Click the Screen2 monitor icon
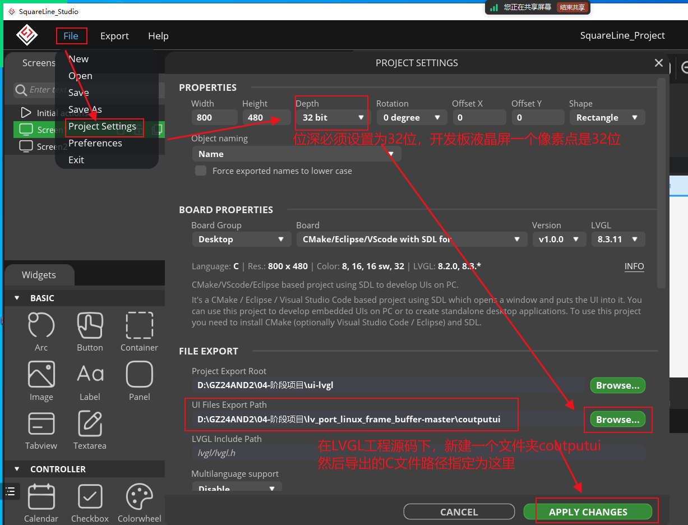Image resolution: width=688 pixels, height=525 pixels. [x=26, y=146]
